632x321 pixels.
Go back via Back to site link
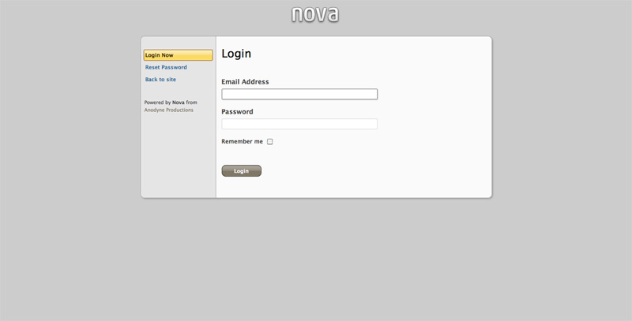click(160, 80)
